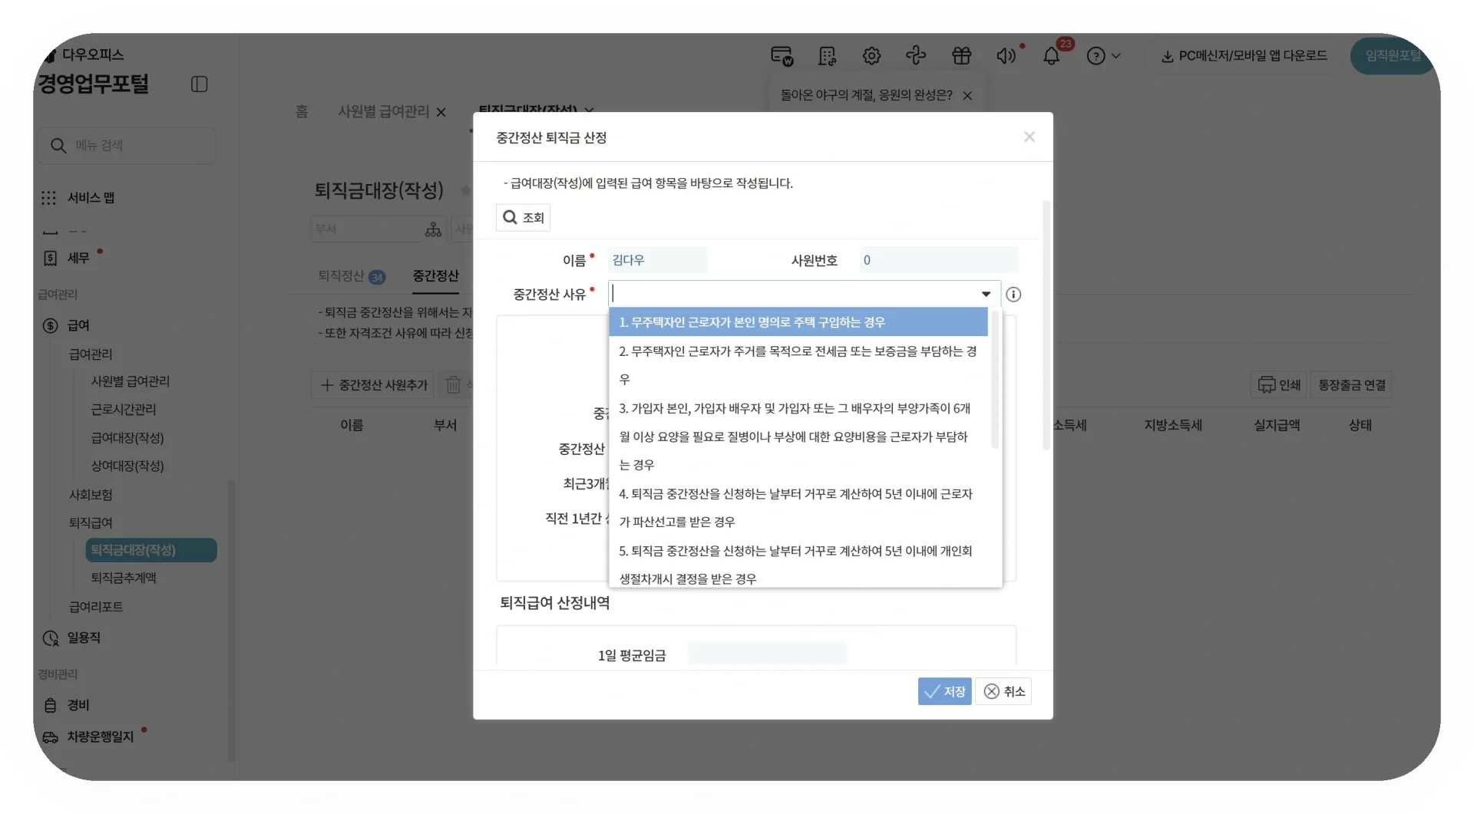Dismiss the 돌아온 야구의 계절 banner
This screenshot has width=1474, height=814.
(x=967, y=96)
